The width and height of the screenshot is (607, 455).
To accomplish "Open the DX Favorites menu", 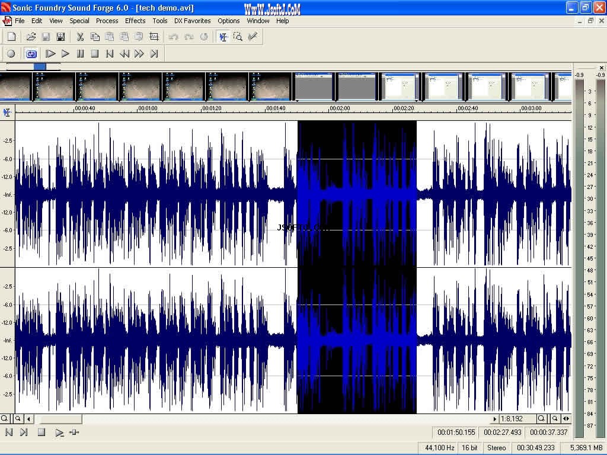I will coord(193,21).
